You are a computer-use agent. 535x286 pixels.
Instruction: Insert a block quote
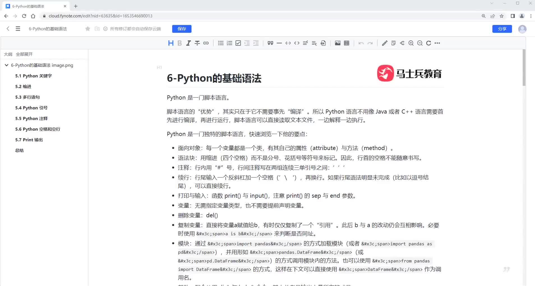(270, 43)
